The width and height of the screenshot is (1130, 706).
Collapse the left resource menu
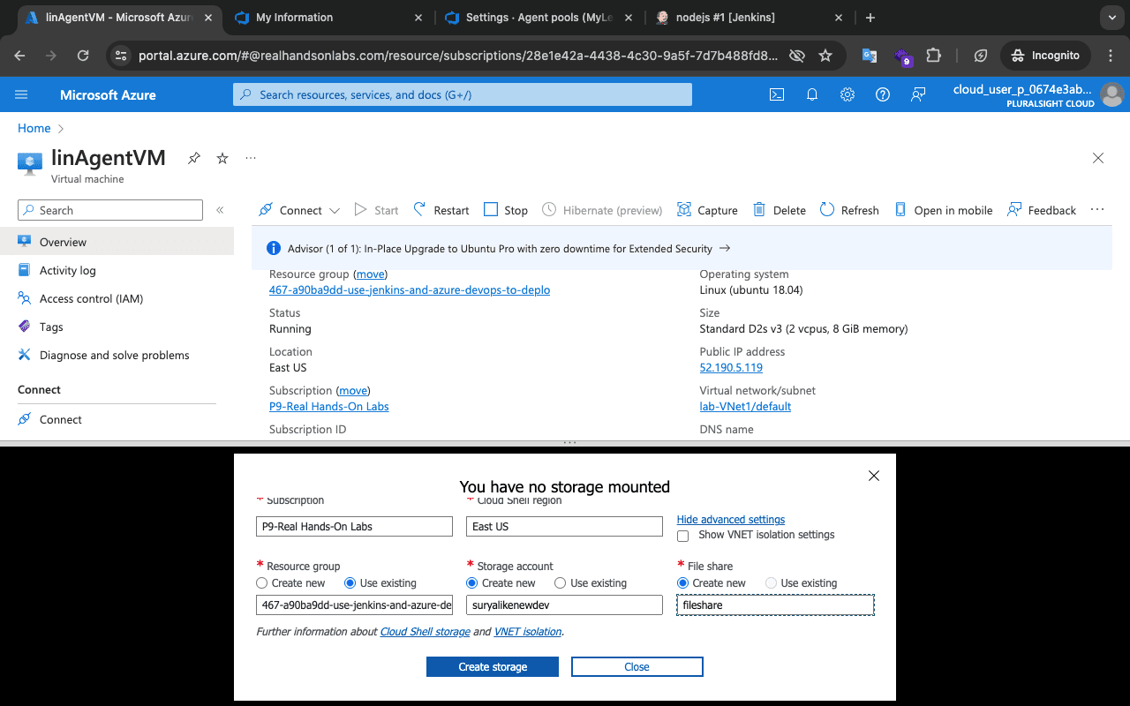tap(220, 210)
